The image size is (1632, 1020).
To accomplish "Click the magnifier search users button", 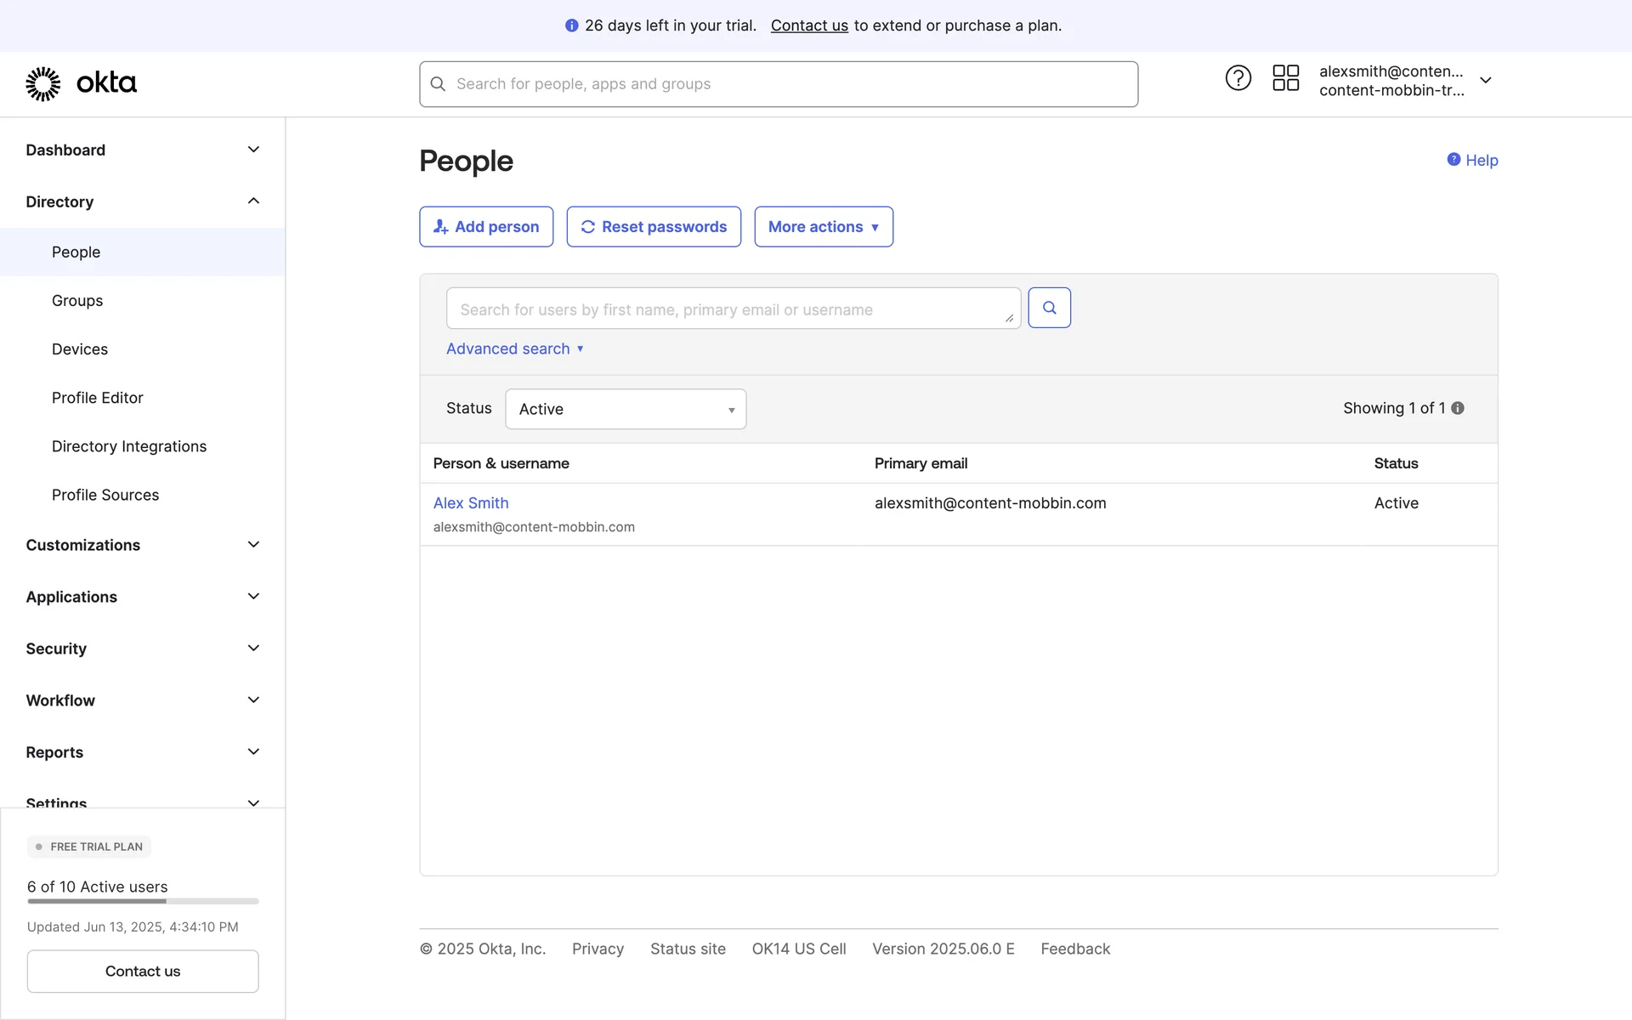I will [x=1049, y=308].
